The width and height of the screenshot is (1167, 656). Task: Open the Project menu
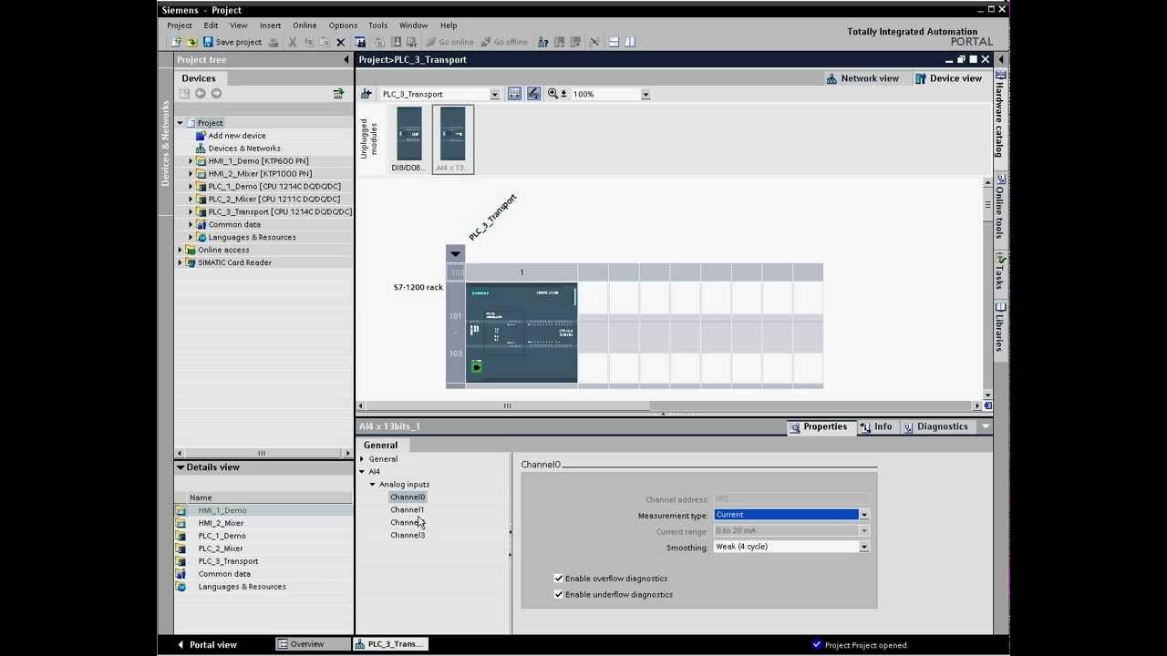180,26
